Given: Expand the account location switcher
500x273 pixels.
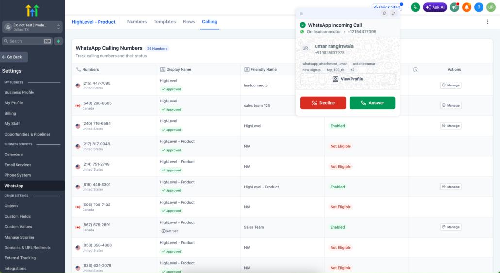Looking at the screenshot, I should tap(33, 27).
